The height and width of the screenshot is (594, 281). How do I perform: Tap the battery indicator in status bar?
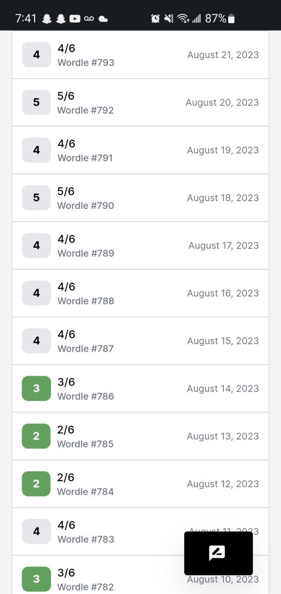click(x=232, y=19)
